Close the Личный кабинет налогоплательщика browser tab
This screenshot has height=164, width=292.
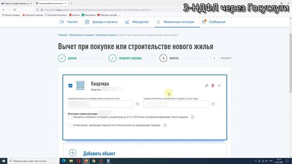tap(66, 3)
